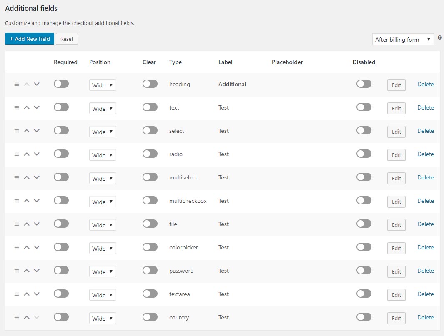Move the text field row up

(27, 107)
